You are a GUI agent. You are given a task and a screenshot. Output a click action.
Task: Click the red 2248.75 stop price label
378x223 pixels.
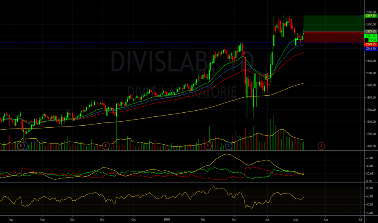pyautogui.click(x=371, y=44)
